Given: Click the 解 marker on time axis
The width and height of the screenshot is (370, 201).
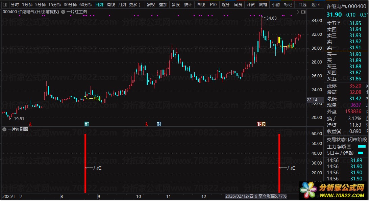Looking at the screenshot, I should point(87,124).
